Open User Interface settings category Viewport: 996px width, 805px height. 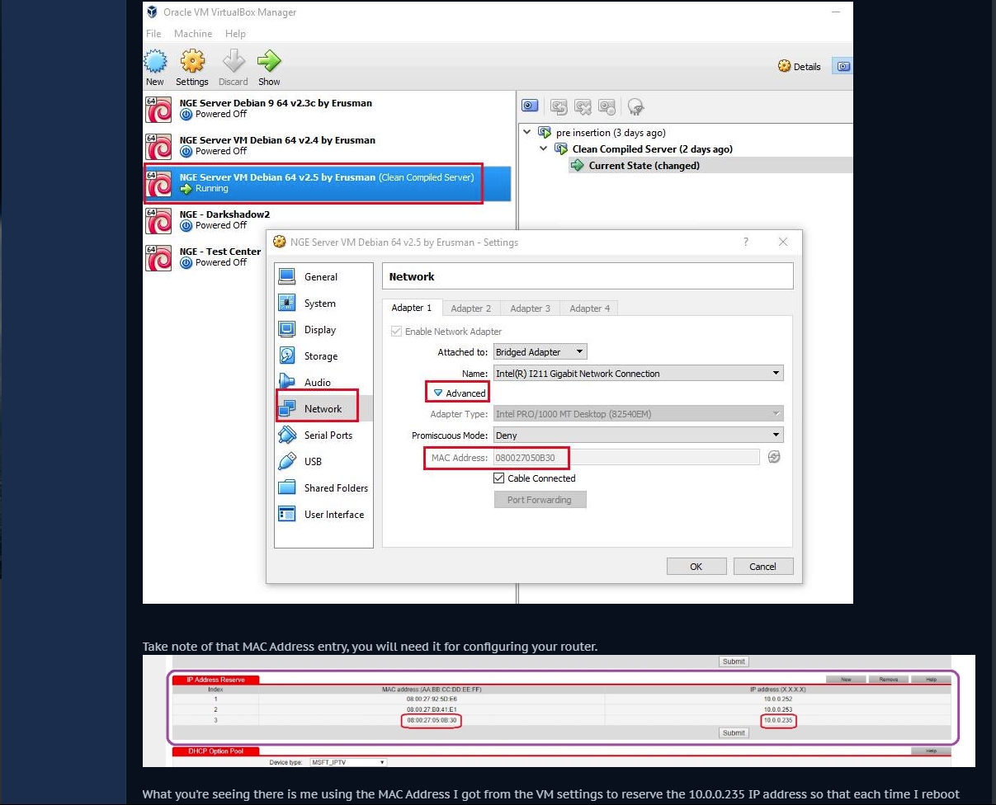coord(323,515)
